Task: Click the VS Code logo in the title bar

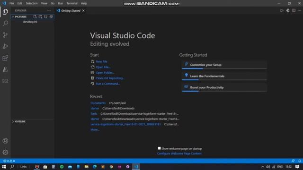Action: [x=4, y=3]
